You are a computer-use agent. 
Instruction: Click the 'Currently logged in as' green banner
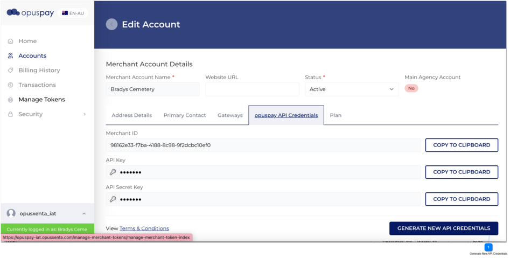[x=47, y=229]
